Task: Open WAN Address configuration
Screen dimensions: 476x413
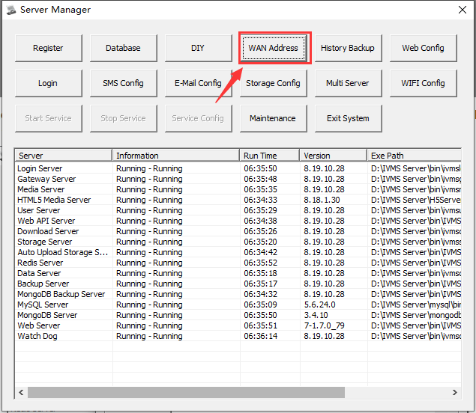Action: click(x=274, y=48)
